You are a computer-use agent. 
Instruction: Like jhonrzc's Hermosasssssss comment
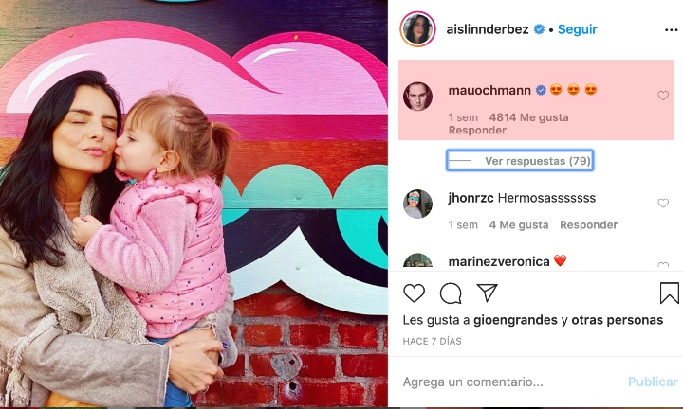(663, 203)
